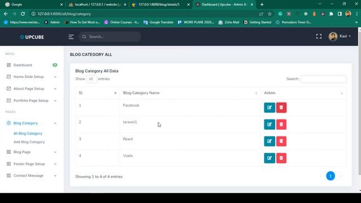Expand the Blog Page menu

coord(32,152)
